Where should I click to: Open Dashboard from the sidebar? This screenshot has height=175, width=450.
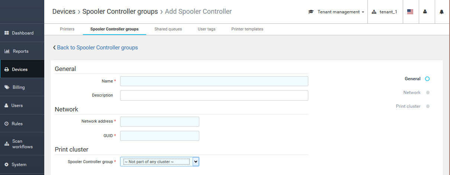22,33
